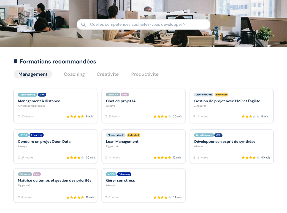This screenshot has height=213, width=287.
Task: Click the bookmark icon beside Formations recommandées
Action: 16,62
